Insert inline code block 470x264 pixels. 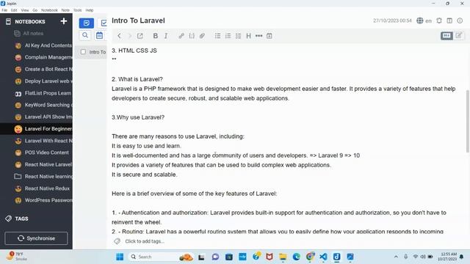[192, 36]
